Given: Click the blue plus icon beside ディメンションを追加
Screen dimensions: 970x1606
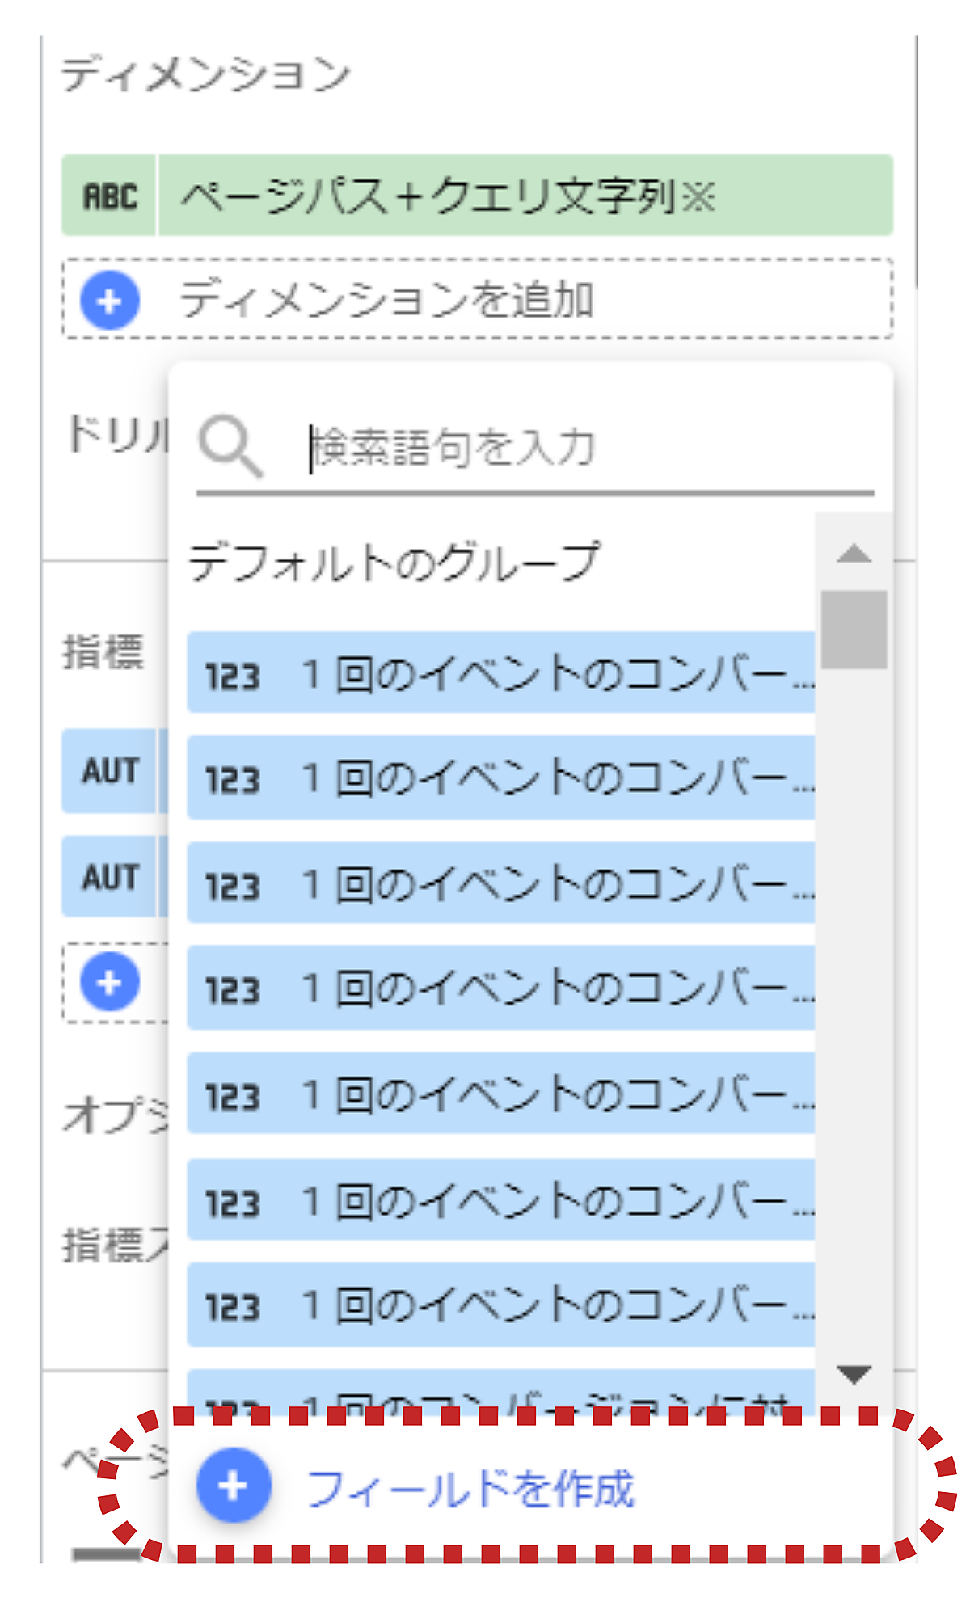Looking at the screenshot, I should pos(110,301).
